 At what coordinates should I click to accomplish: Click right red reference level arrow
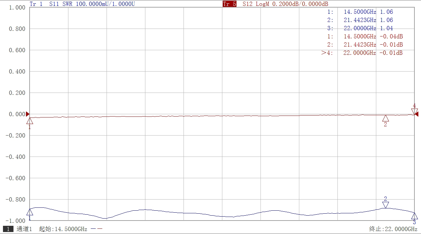point(416,114)
